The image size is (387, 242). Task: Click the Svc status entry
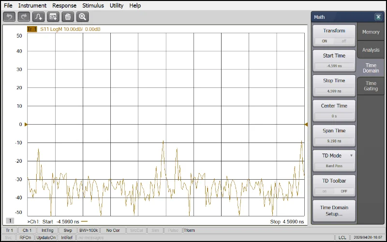8,238
